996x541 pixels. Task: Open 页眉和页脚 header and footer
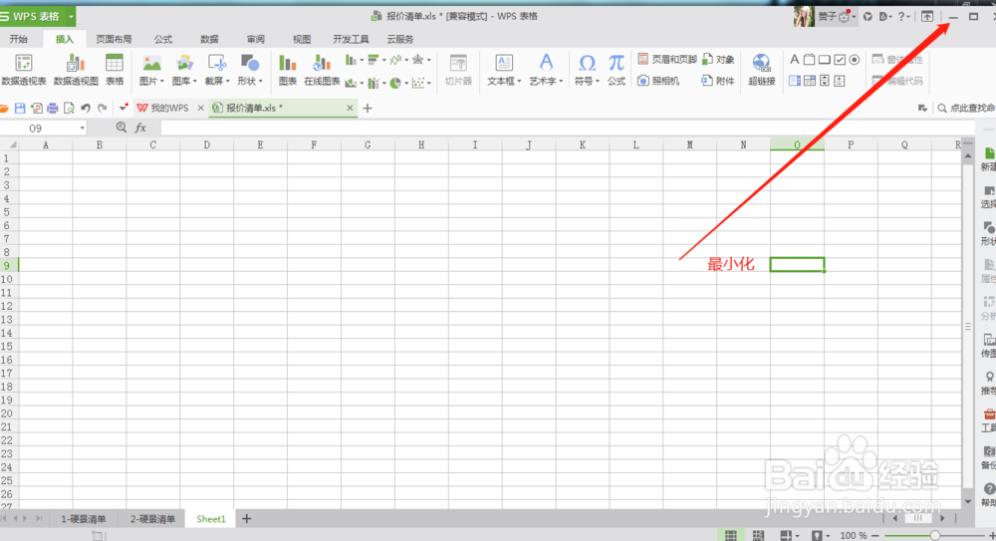pos(667,59)
